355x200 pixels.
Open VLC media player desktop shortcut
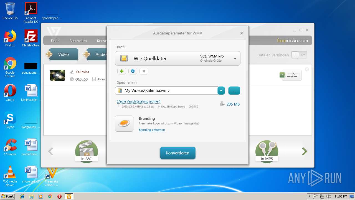pyautogui.click(x=10, y=176)
